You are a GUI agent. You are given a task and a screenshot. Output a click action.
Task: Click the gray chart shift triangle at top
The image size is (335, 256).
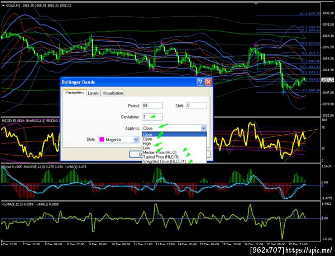256,3
